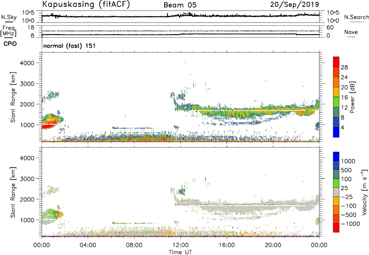369x255 pixels.
Task: Click the dotted line sample under Nave
Action: (351, 37)
